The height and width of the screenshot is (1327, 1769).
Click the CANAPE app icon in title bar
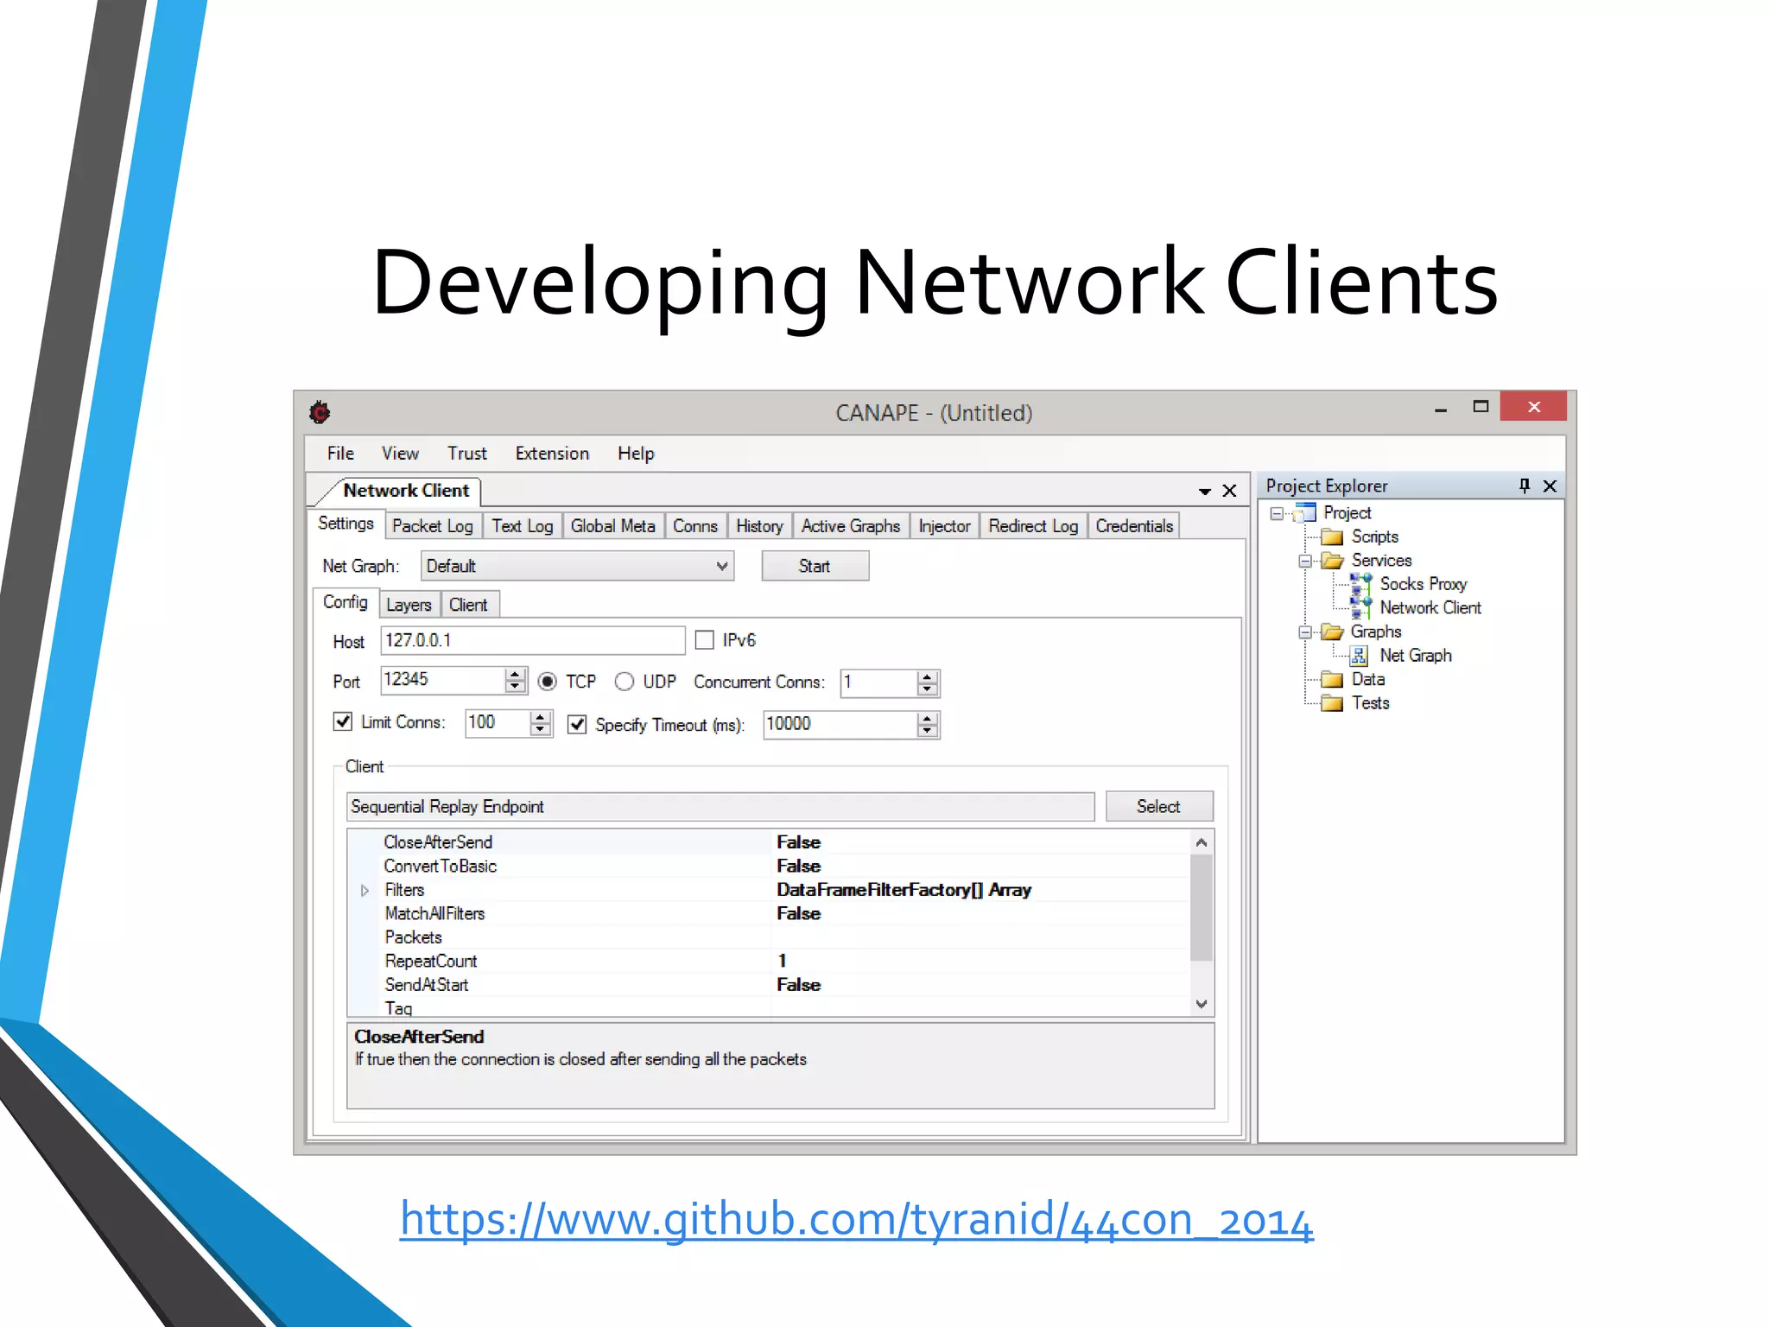coord(320,412)
